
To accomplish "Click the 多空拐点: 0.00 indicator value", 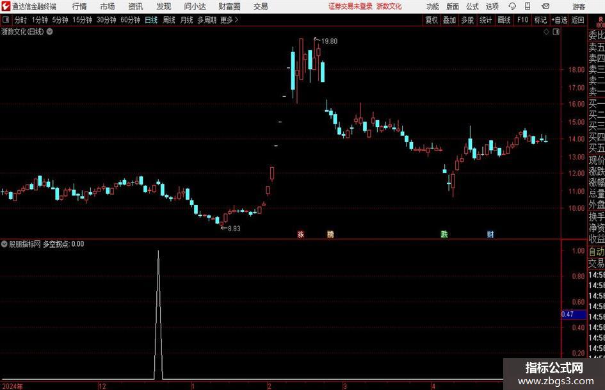I will pyautogui.click(x=63, y=244).
